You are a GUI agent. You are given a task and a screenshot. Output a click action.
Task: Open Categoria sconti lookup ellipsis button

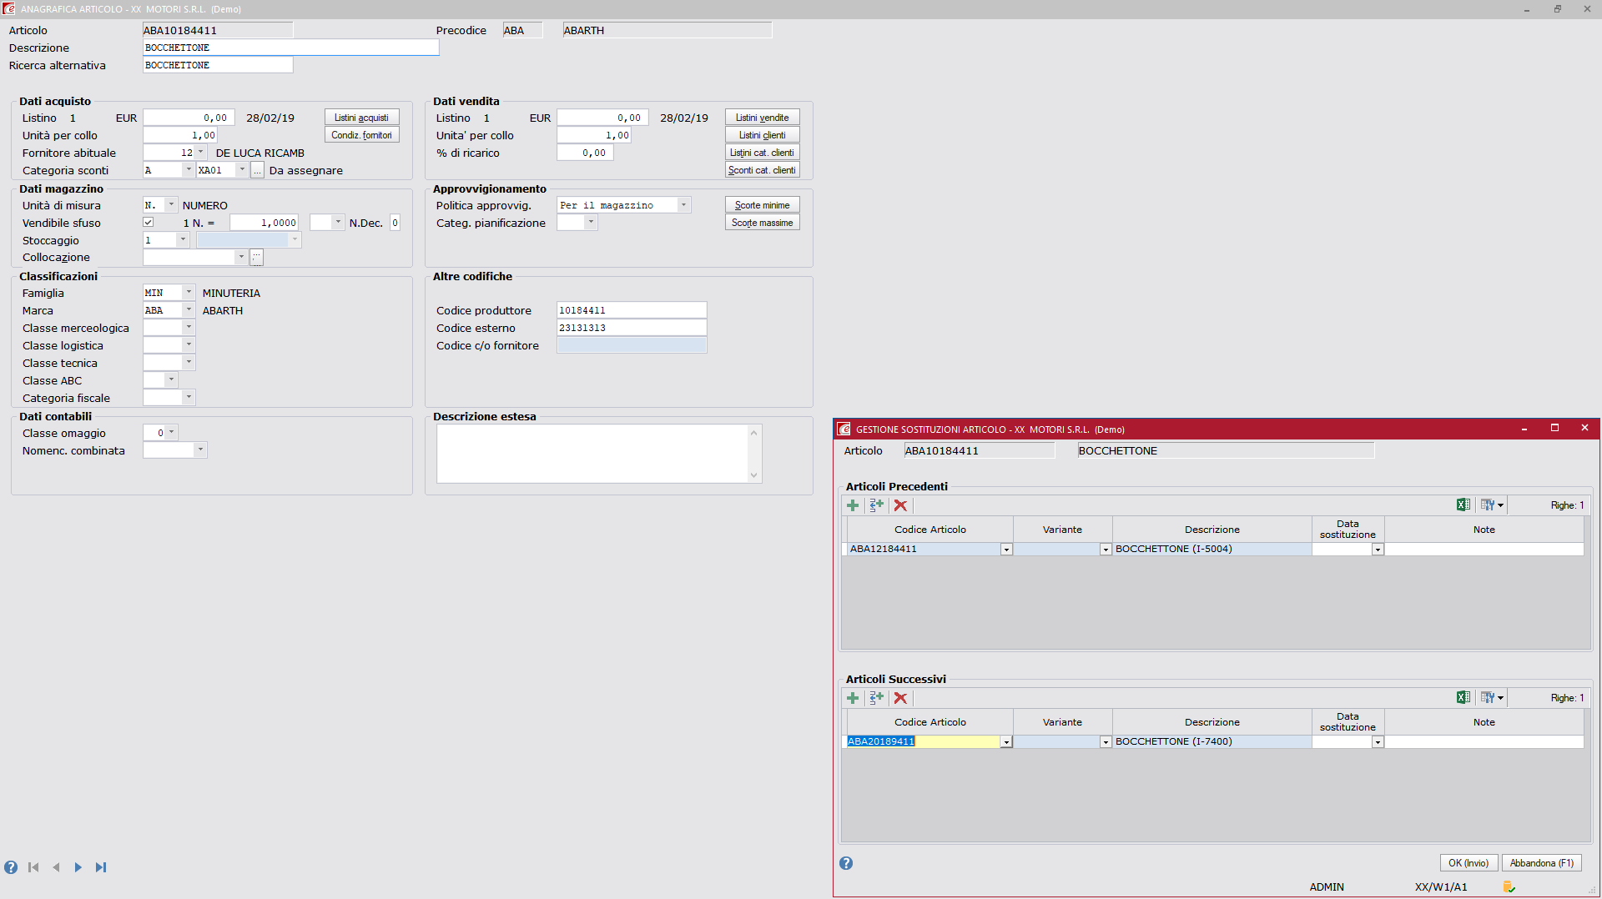[258, 170]
